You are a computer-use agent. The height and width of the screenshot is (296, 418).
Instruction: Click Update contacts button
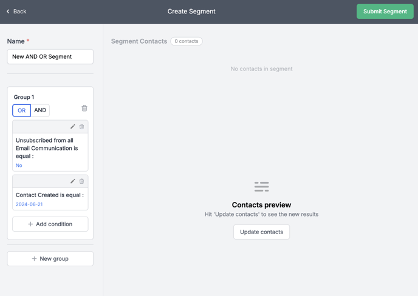point(261,232)
